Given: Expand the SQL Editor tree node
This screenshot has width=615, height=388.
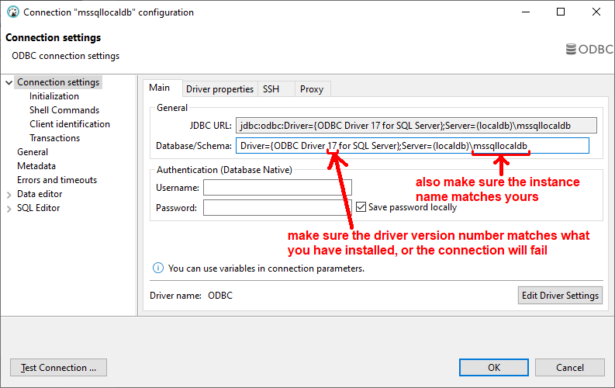Looking at the screenshot, I should pos(9,209).
